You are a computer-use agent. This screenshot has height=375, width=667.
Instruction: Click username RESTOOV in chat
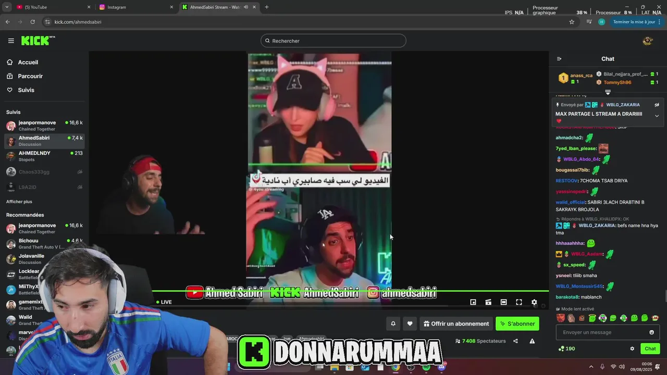tap(566, 181)
